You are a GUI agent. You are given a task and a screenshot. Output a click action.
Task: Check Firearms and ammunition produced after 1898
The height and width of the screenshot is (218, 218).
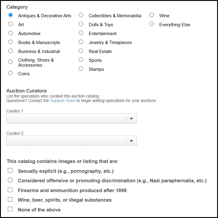[x=10, y=190]
